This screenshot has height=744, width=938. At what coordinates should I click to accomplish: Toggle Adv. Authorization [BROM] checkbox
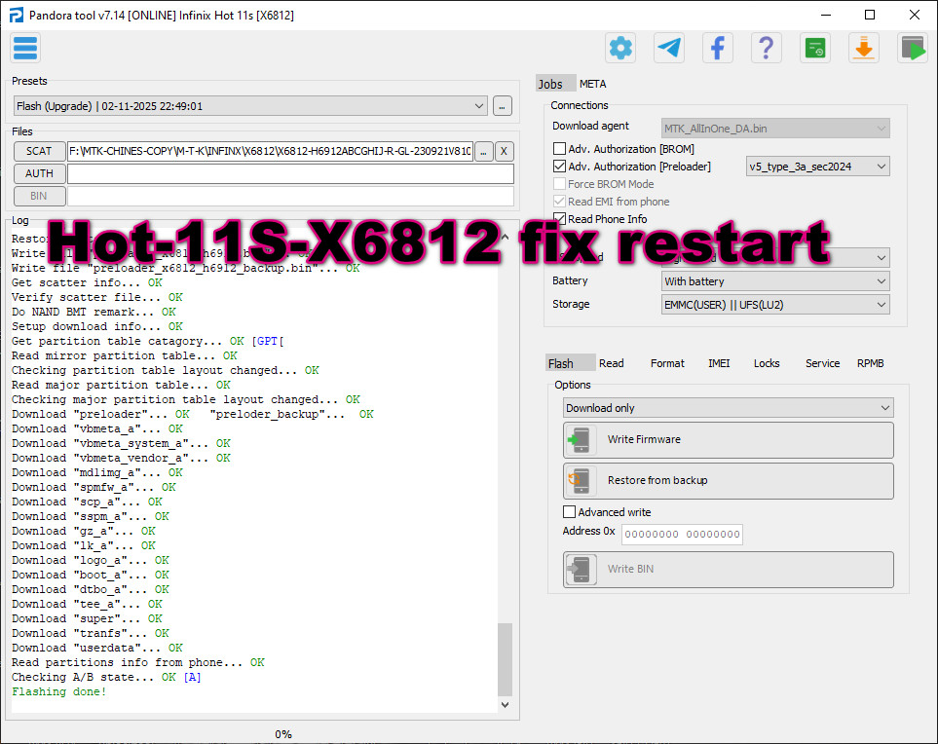pos(559,148)
